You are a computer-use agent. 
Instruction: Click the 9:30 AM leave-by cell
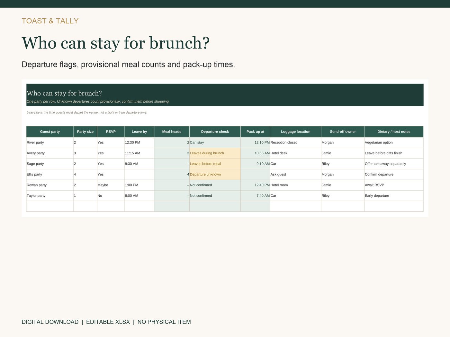point(139,164)
